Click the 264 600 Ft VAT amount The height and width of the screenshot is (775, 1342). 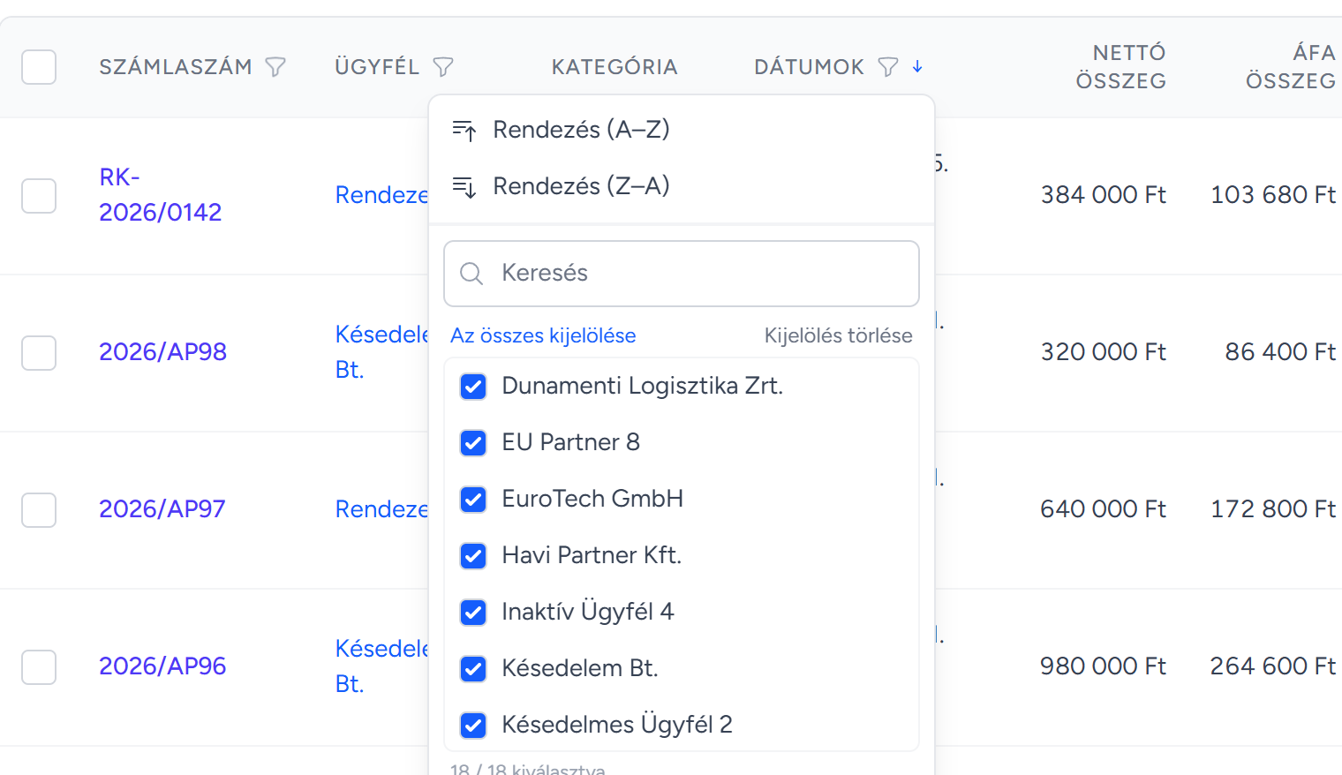(1272, 666)
